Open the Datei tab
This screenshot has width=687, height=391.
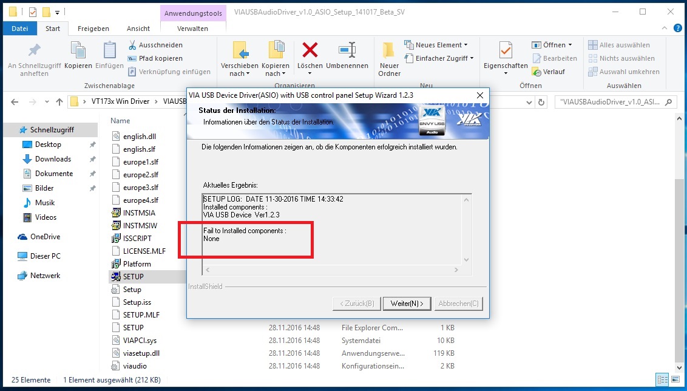19,29
